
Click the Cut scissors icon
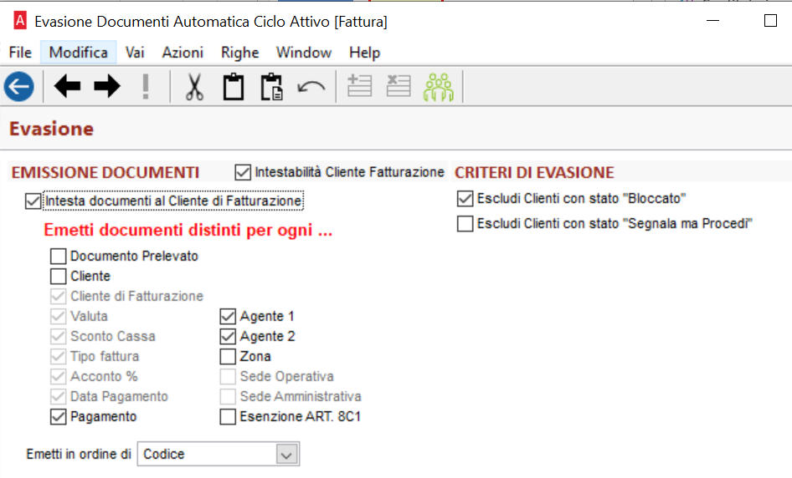coord(194,87)
